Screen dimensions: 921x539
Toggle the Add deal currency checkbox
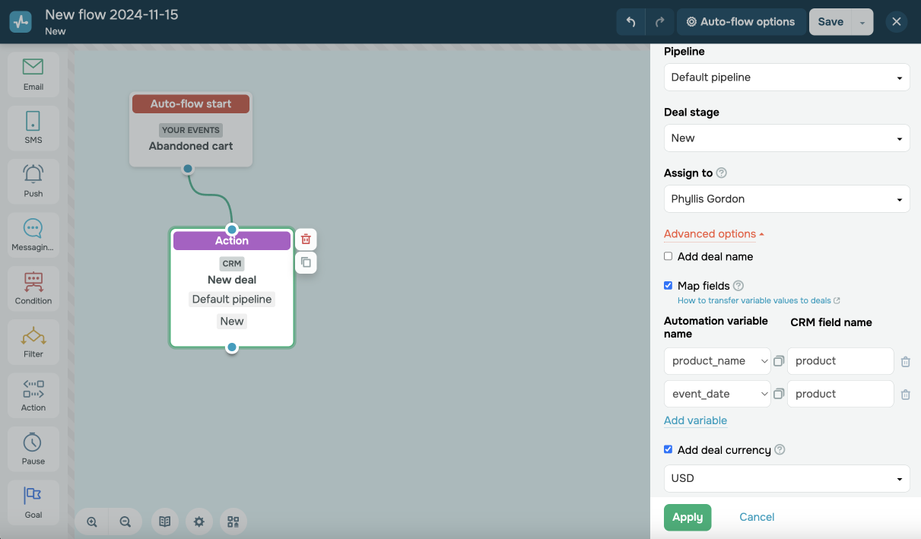coord(668,450)
